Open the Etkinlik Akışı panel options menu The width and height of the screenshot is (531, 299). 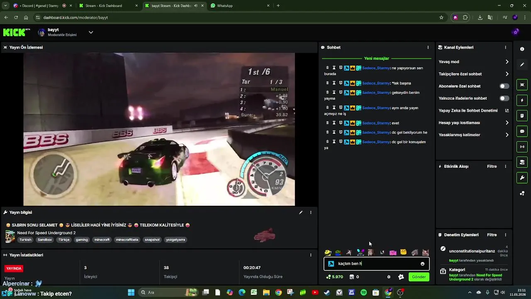505,167
